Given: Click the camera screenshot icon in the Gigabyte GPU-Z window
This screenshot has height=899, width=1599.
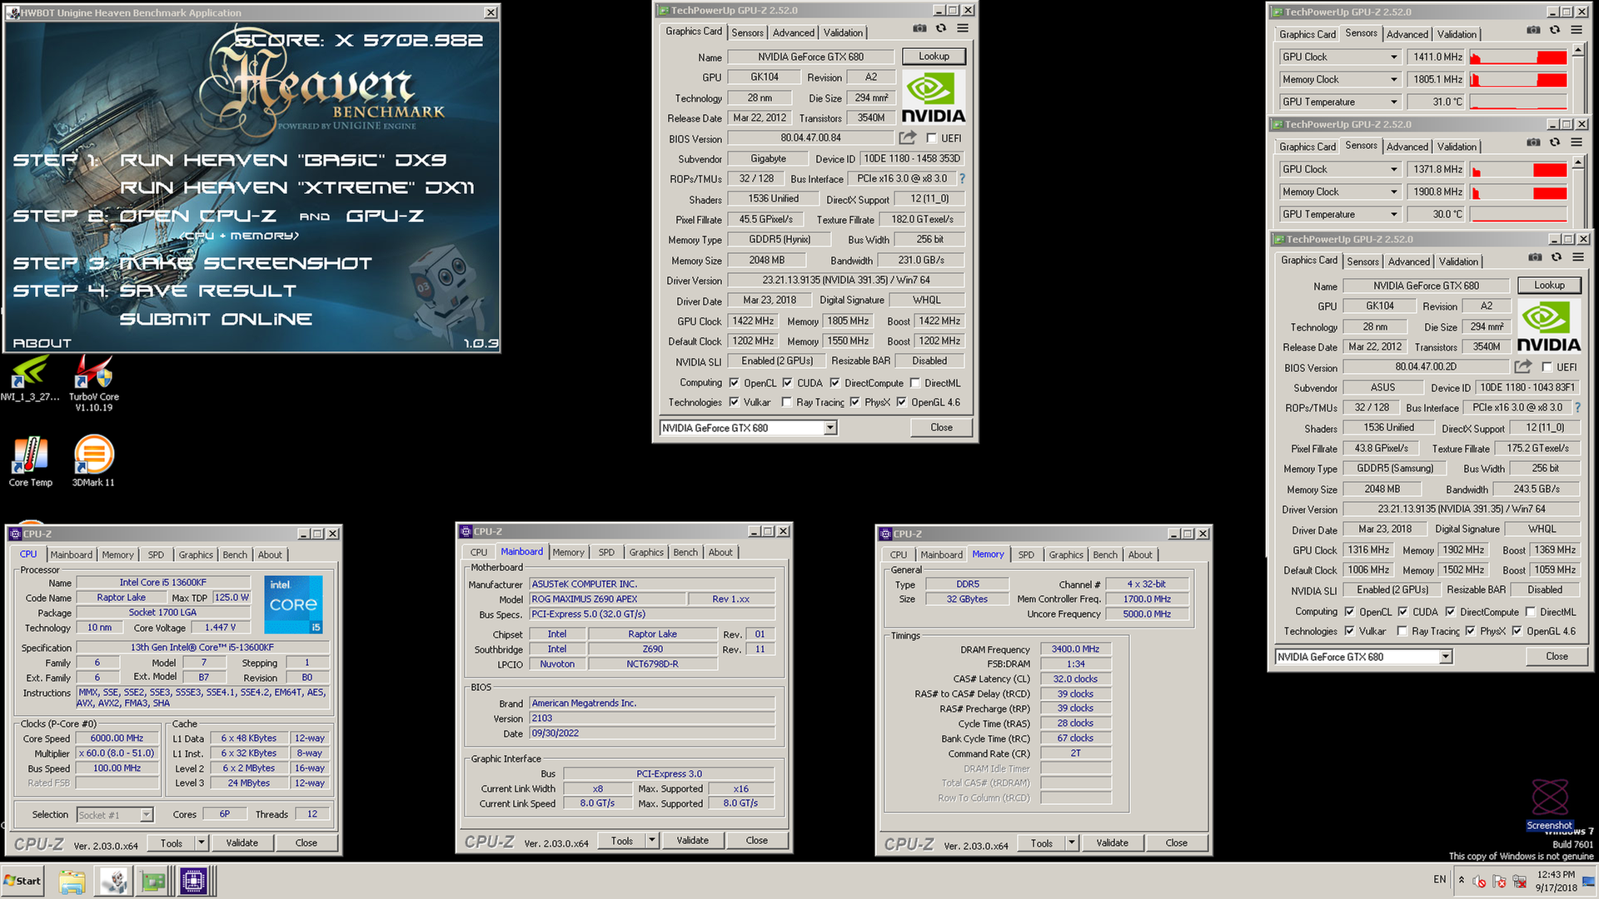Looking at the screenshot, I should (919, 28).
